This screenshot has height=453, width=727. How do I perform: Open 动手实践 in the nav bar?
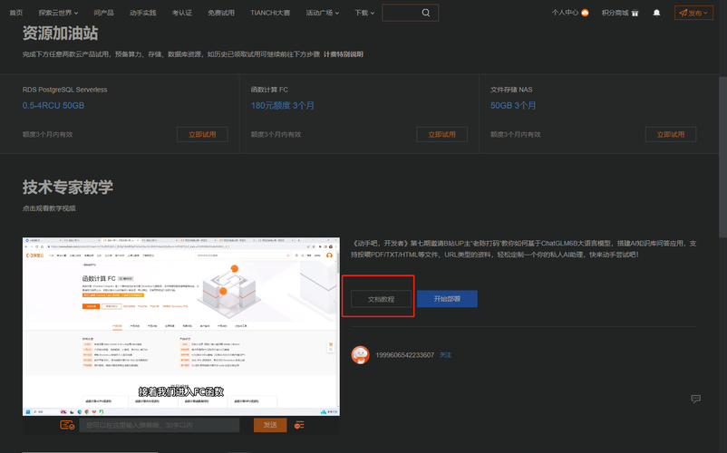143,13
